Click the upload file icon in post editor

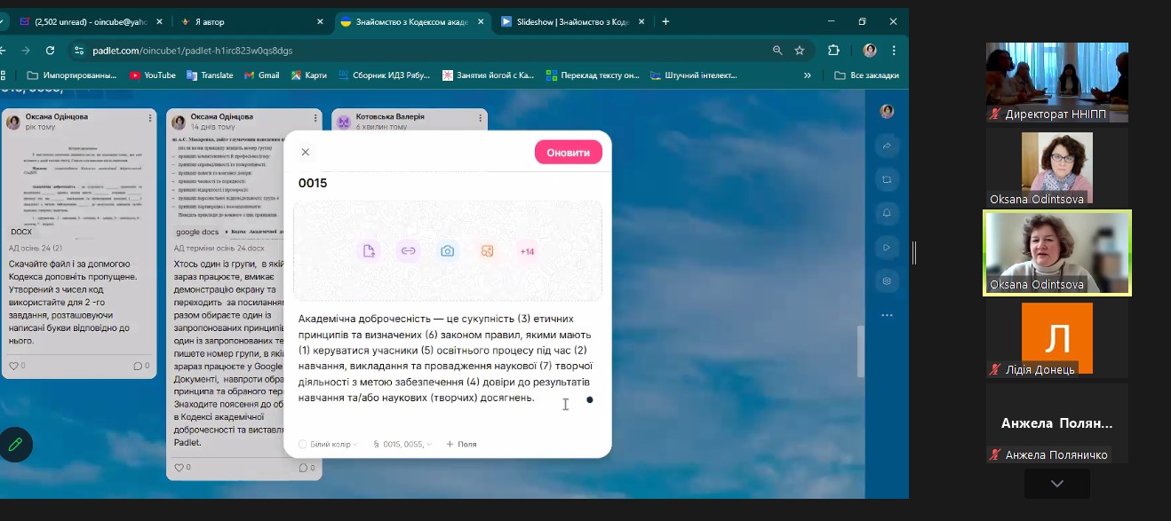click(369, 251)
